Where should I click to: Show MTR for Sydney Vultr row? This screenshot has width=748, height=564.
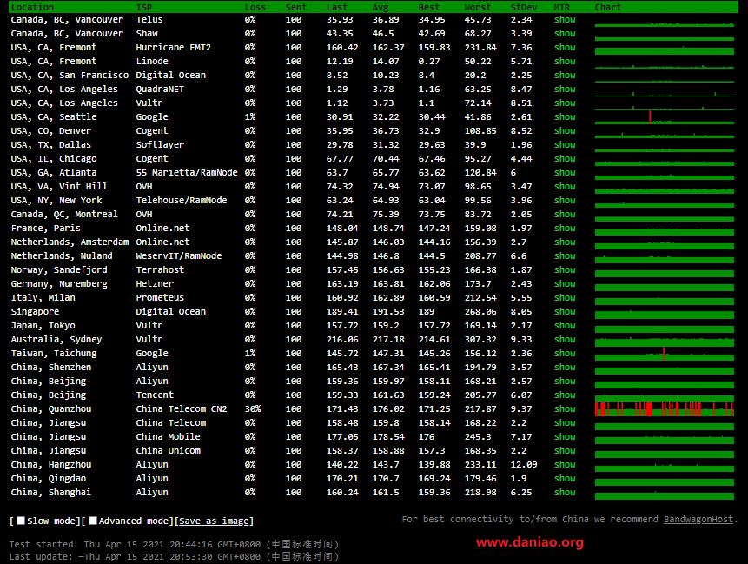(565, 339)
